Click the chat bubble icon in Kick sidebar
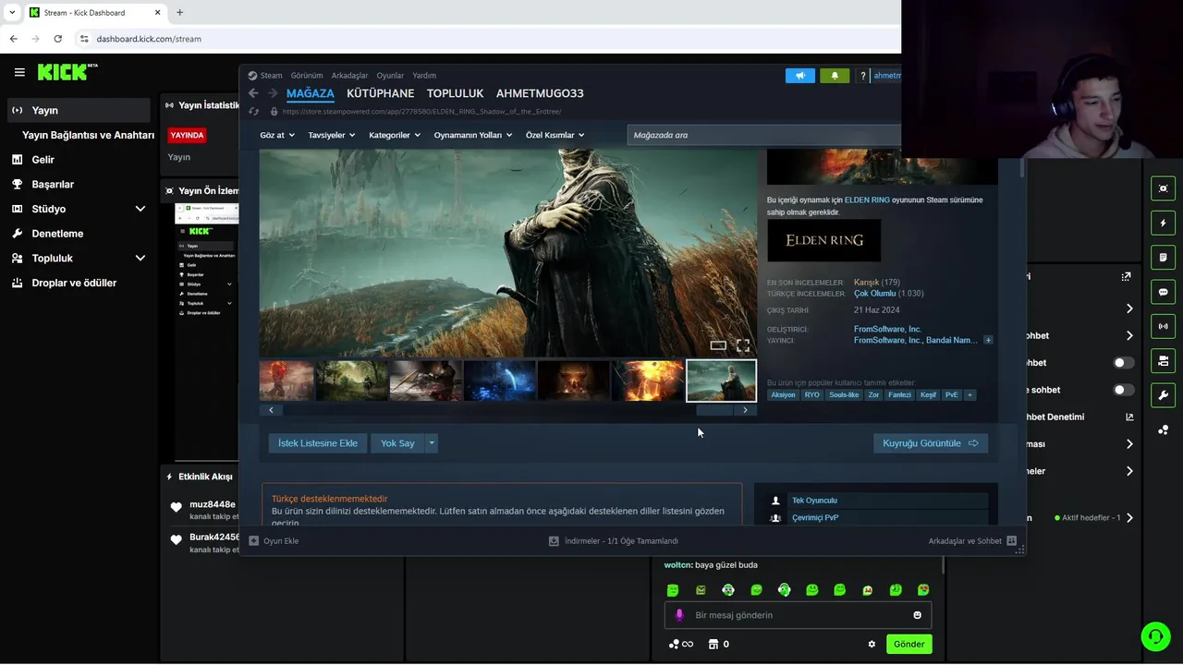The height and width of the screenshot is (665, 1183). coord(1163,292)
